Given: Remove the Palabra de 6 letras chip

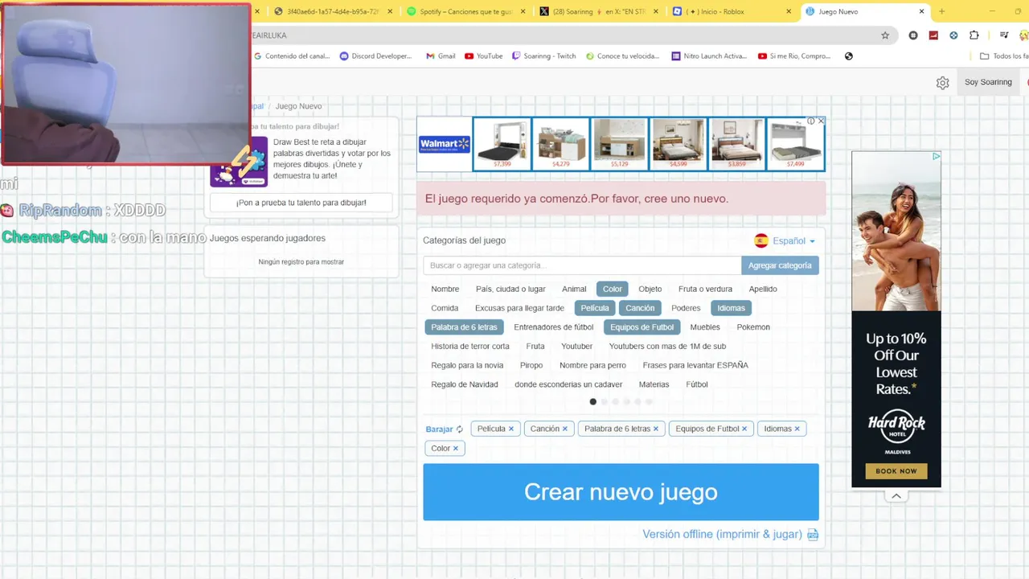Looking at the screenshot, I should (x=655, y=429).
